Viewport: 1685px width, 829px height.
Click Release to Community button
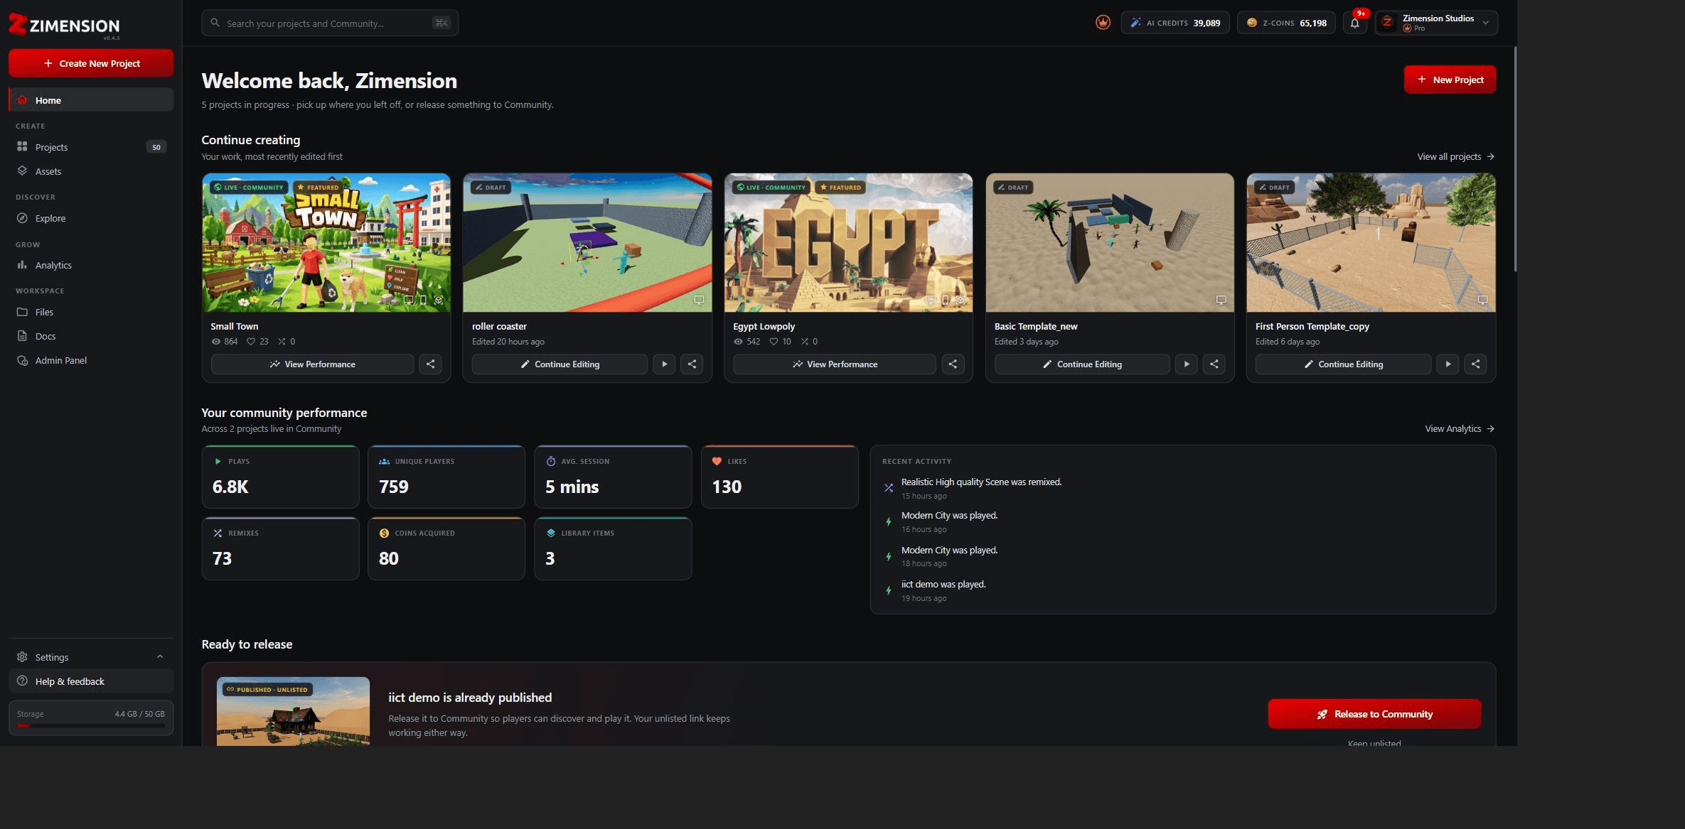1374,714
